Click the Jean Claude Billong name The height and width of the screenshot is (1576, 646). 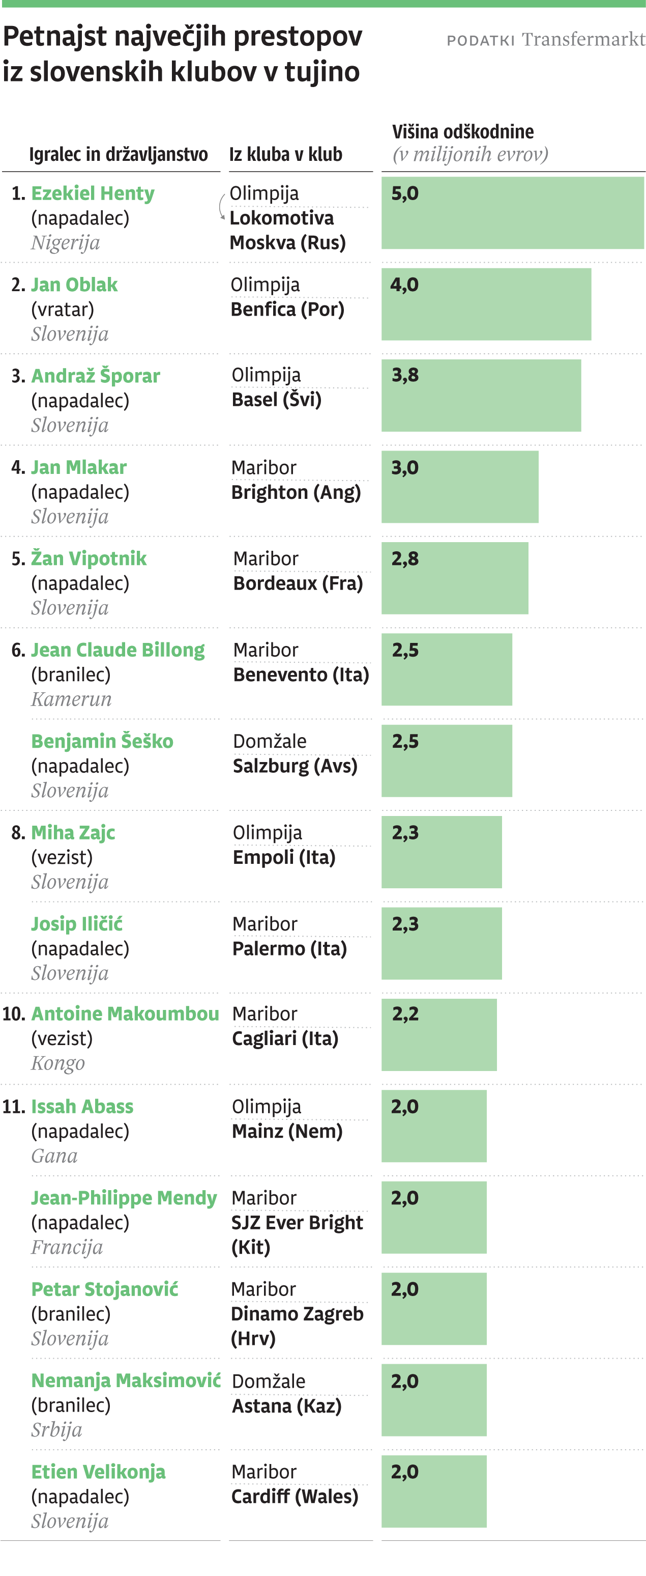pos(118,650)
